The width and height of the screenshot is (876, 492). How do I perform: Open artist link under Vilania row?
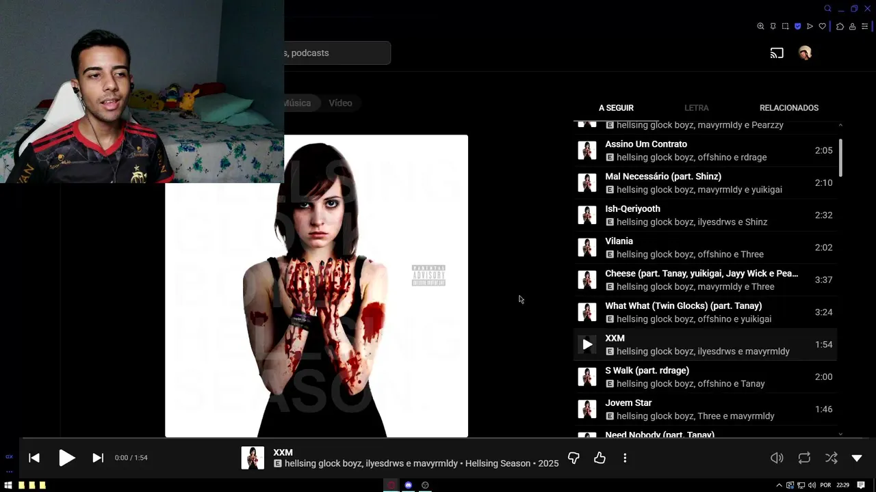(x=690, y=254)
